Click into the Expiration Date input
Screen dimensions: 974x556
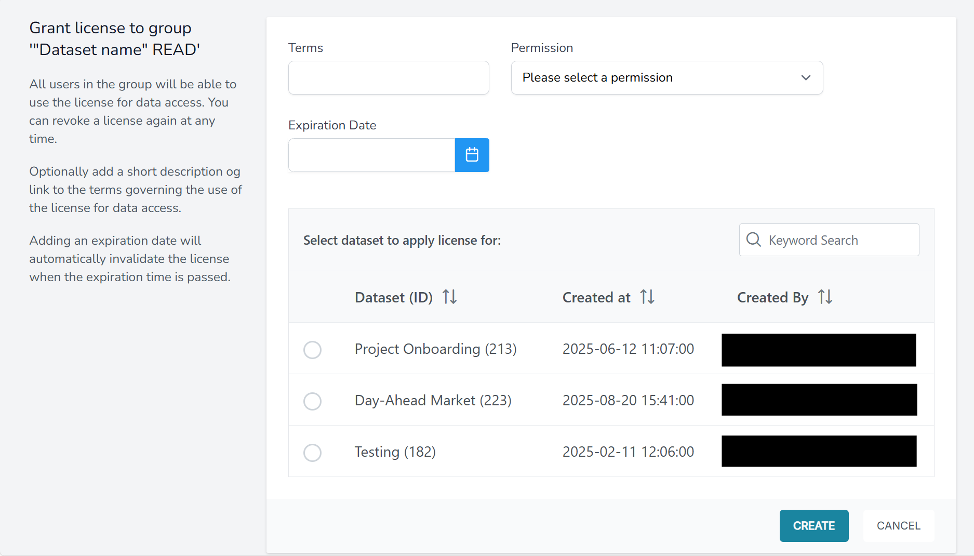coord(371,155)
